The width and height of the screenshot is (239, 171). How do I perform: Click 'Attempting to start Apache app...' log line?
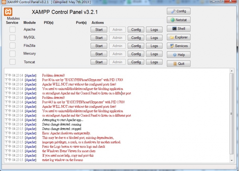coord(63,120)
